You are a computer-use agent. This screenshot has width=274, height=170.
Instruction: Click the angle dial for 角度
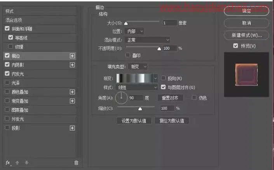click(121, 98)
